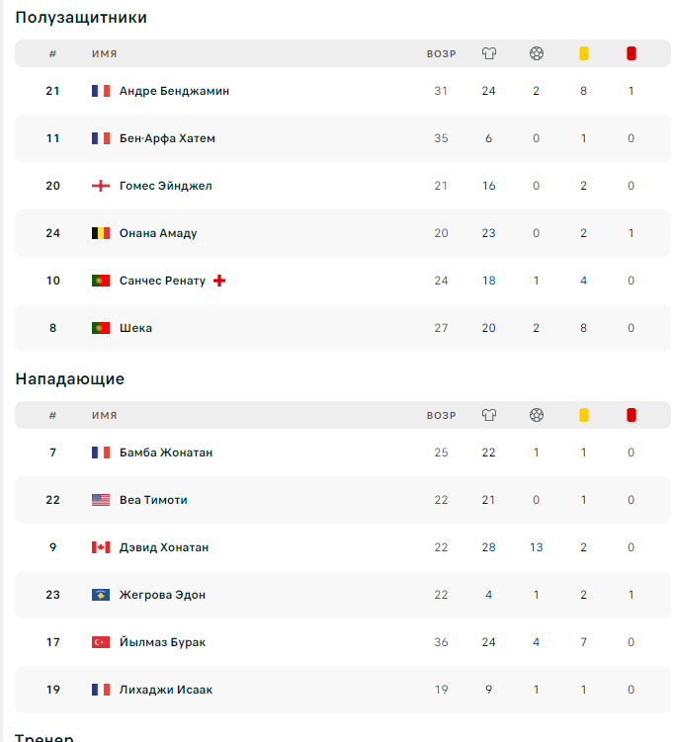Click the ВОЗР column header in midfielders table

[441, 53]
